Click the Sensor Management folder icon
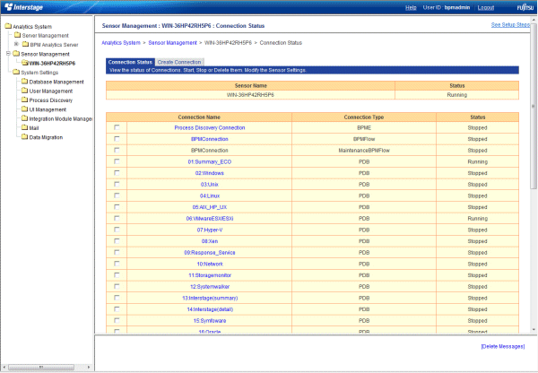538x373 pixels. tap(16, 54)
